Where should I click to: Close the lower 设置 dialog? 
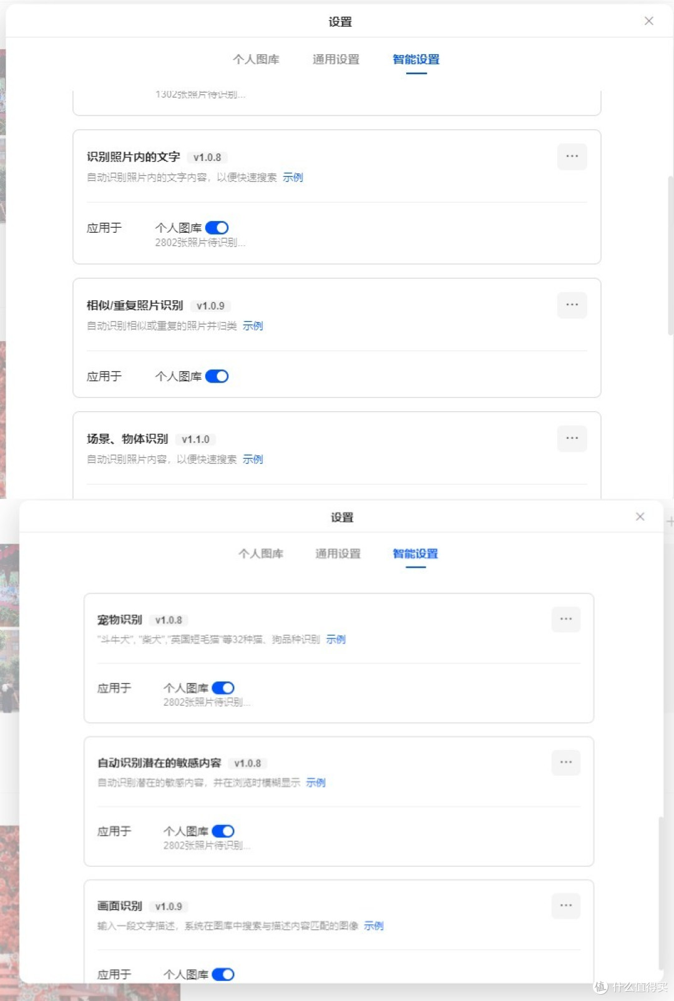coord(640,517)
